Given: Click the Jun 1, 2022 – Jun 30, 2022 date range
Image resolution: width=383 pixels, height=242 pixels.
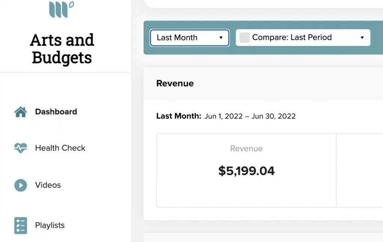Looking at the screenshot, I should tap(250, 116).
